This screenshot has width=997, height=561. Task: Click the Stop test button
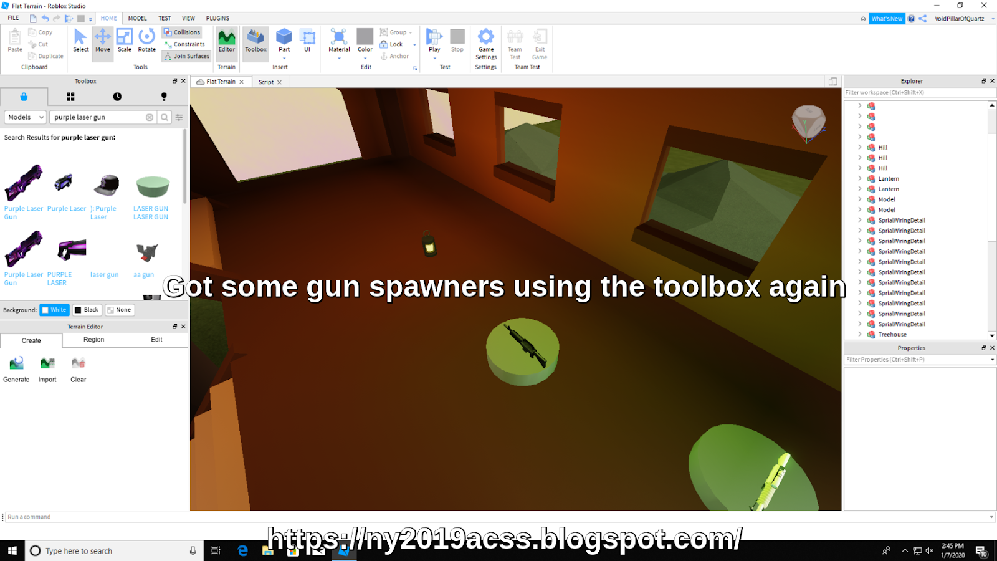pos(457,41)
